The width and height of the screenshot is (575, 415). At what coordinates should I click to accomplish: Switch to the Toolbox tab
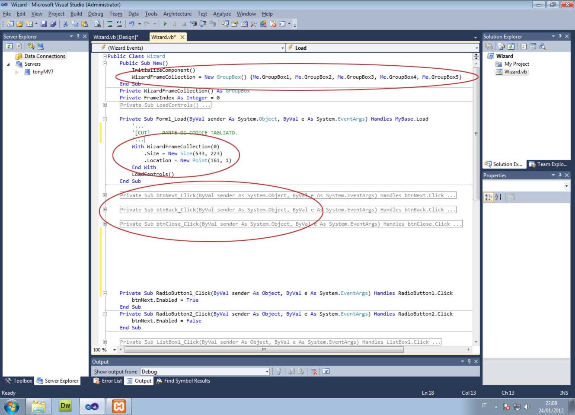click(x=19, y=381)
